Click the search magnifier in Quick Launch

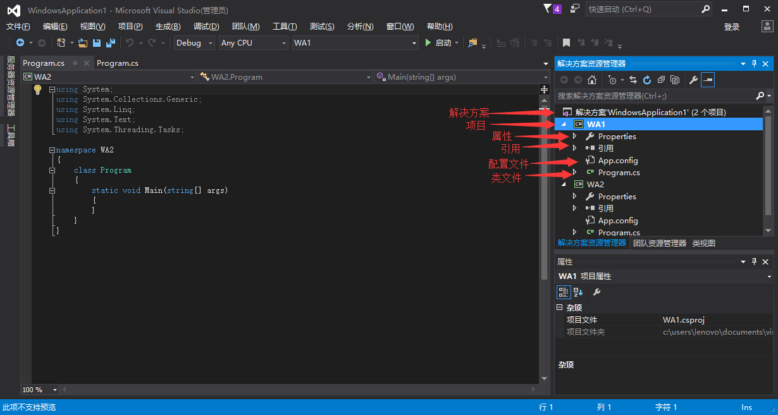tap(706, 9)
